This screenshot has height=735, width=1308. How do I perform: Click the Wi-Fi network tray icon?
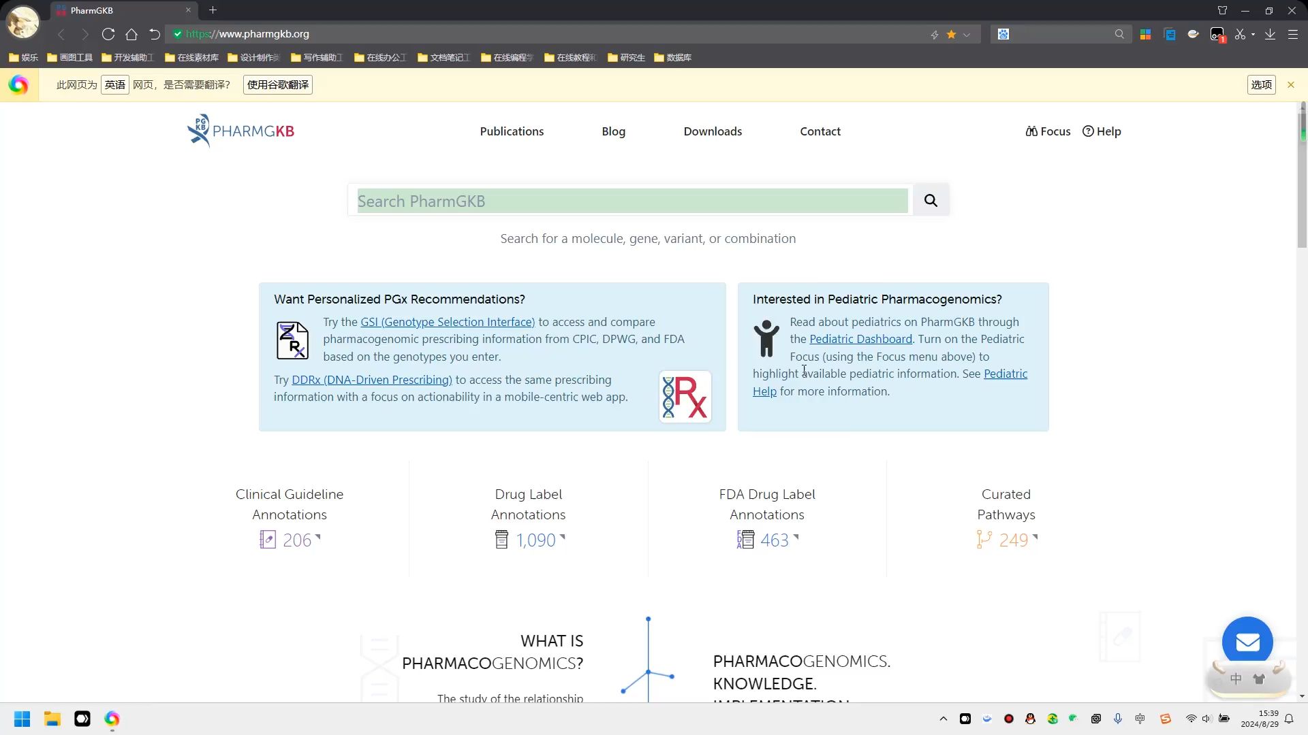tap(1191, 719)
